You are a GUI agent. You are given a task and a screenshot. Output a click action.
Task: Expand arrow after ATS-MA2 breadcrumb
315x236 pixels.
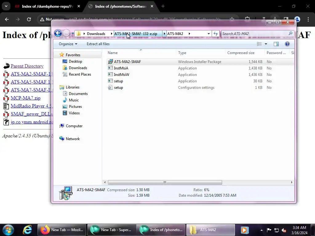point(189,34)
